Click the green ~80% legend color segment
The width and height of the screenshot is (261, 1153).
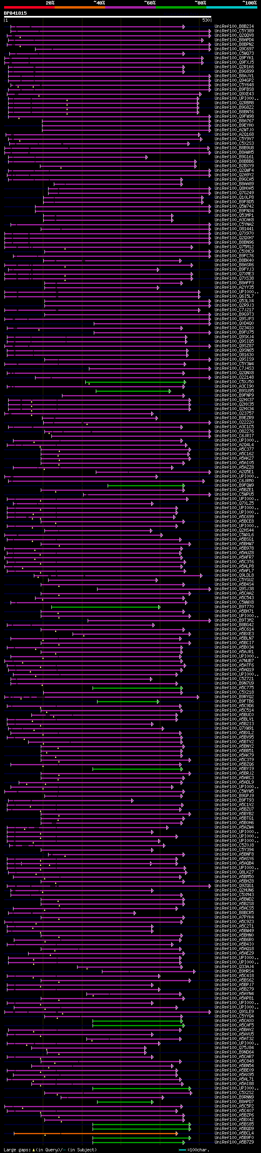tap(181, 8)
